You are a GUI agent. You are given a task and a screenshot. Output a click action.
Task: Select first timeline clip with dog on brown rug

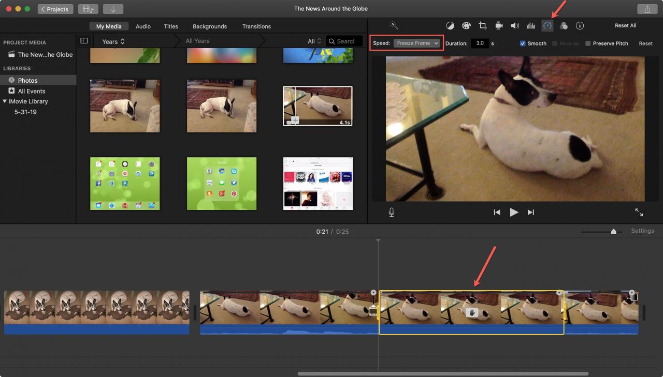(97, 312)
